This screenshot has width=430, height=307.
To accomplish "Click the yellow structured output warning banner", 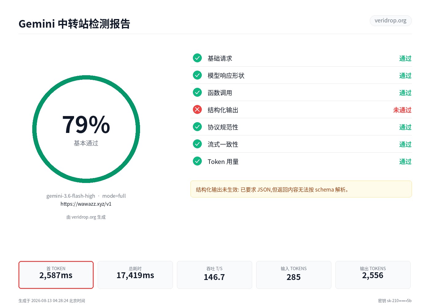I will pyautogui.click(x=301, y=189).
